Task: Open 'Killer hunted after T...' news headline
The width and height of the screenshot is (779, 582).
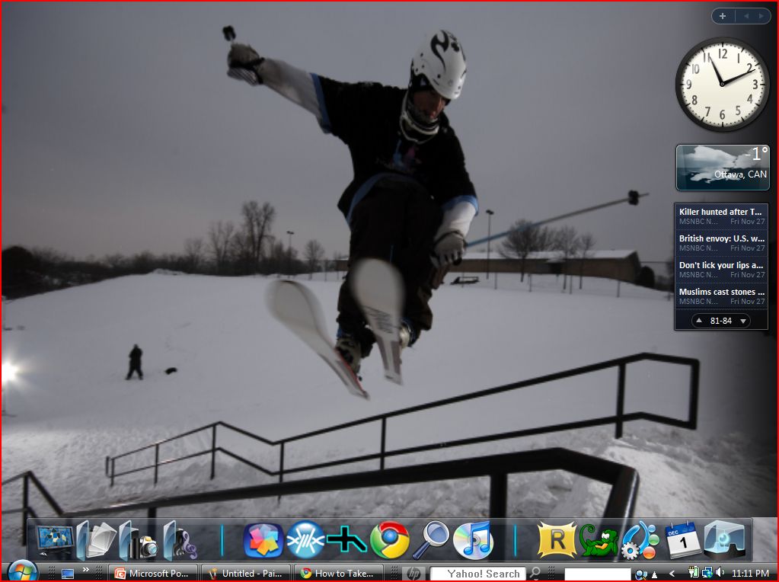Action: [720, 212]
